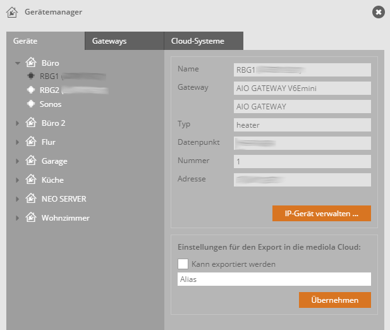Click the Garage room house icon
Viewport: 390px width, 330px height.
tap(30, 161)
